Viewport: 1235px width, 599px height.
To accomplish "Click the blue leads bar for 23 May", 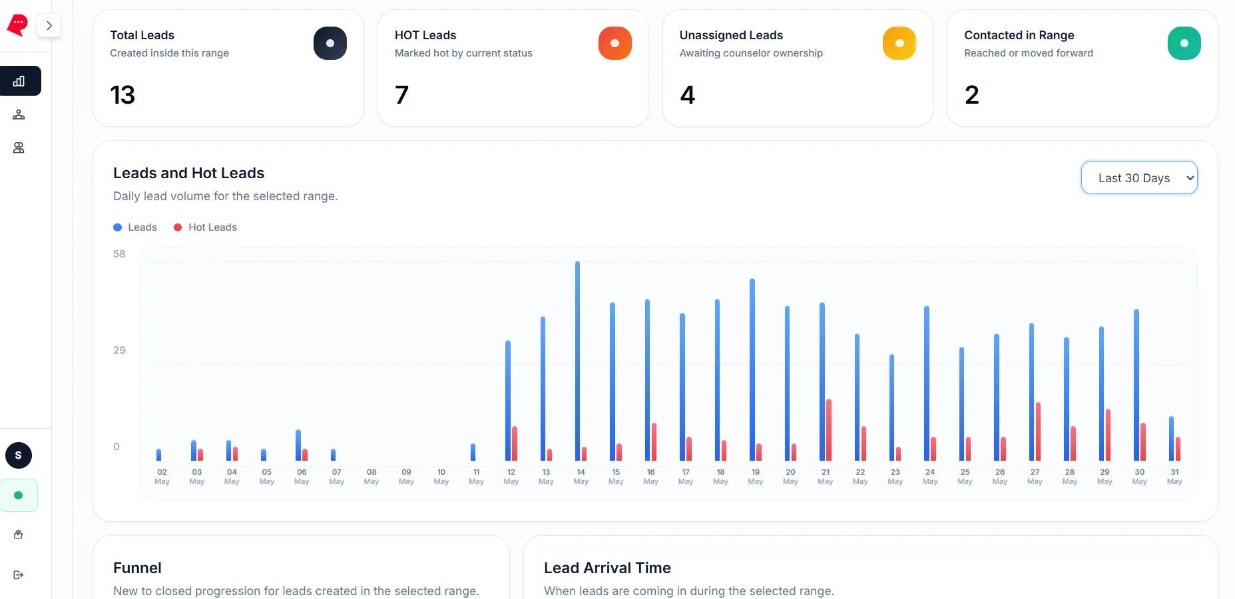I will (892, 408).
